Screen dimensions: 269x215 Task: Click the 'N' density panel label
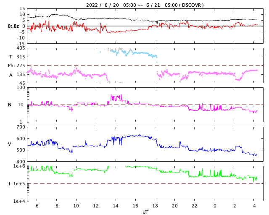(10, 105)
